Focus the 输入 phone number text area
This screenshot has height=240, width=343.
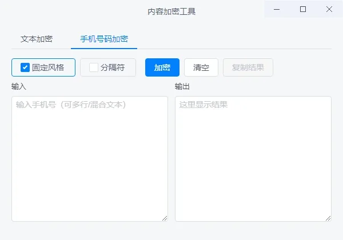(x=90, y=159)
